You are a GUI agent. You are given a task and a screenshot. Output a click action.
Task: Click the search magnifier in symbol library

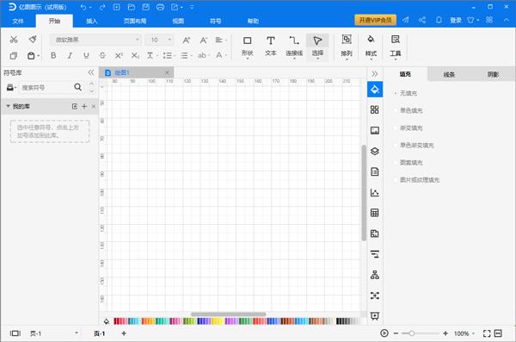[x=77, y=87]
